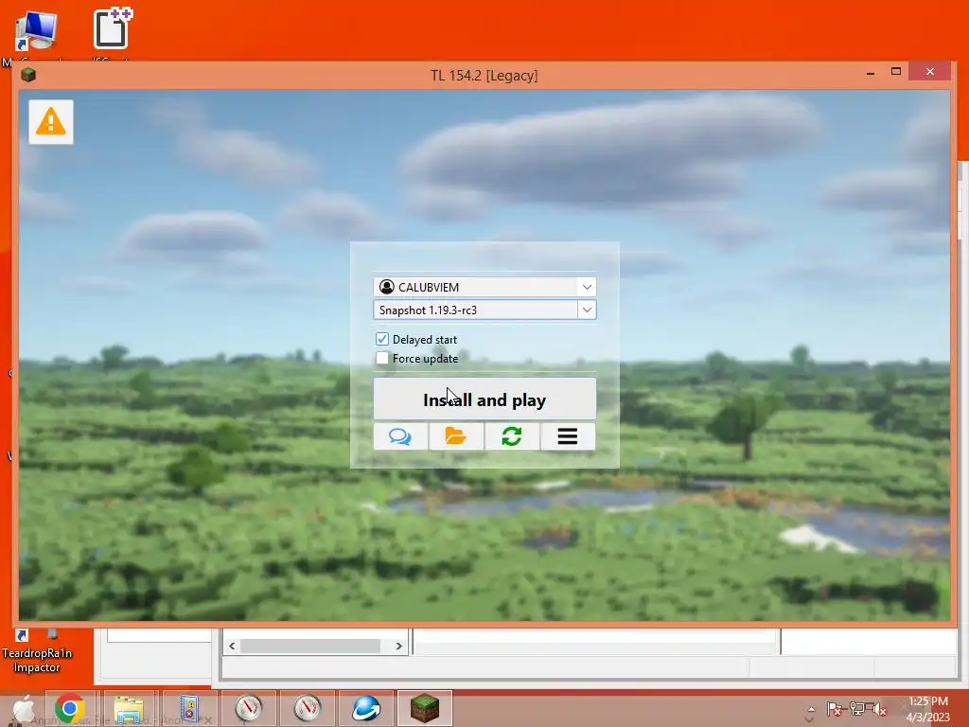Viewport: 969px width, 727px height.
Task: Click the yellow warning triangle icon
Action: coord(51,122)
